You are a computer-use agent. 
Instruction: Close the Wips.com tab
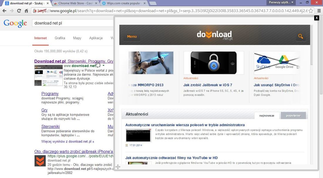pos(144,3)
